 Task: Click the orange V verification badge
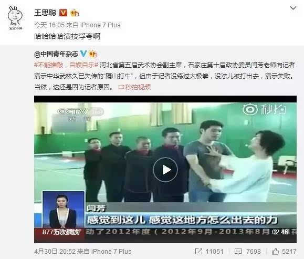(63, 13)
